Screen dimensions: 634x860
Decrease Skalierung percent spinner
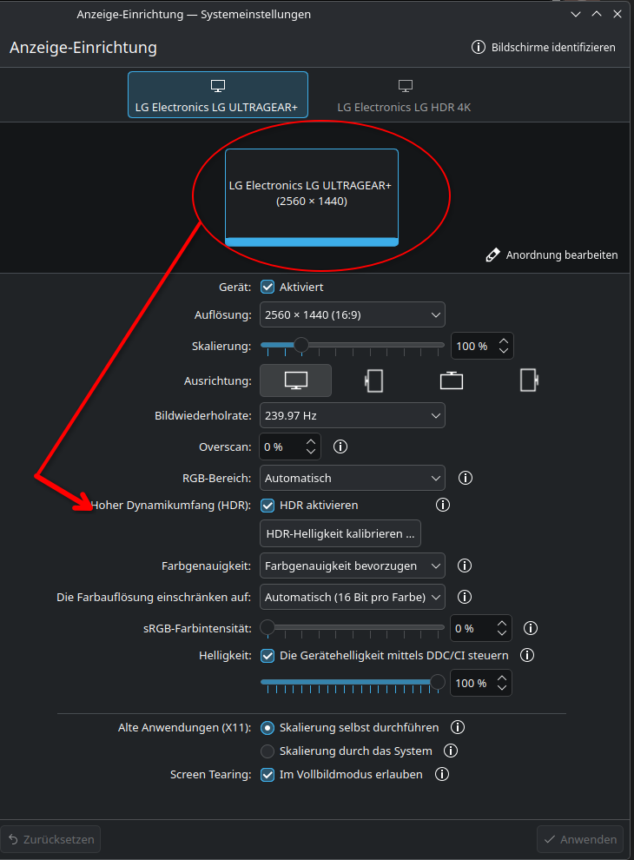point(504,351)
